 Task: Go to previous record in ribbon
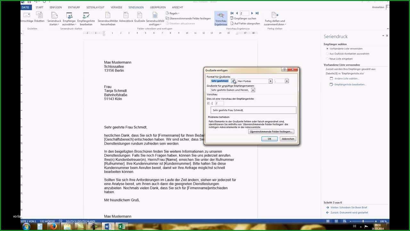pyautogui.click(x=237, y=13)
